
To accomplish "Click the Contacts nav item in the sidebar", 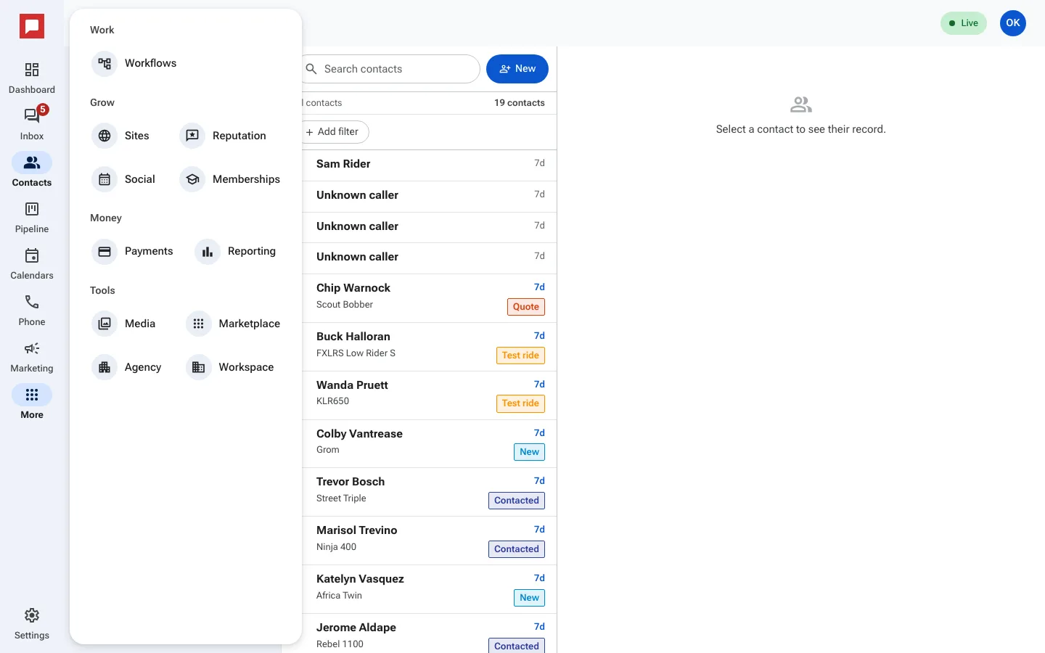I will (32, 171).
